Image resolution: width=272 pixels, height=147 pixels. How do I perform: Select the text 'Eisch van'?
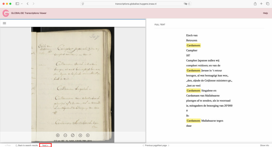pyautogui.click(x=192, y=35)
